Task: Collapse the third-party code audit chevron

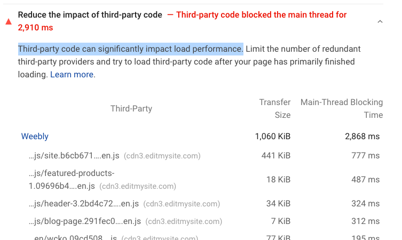Action: [380, 22]
